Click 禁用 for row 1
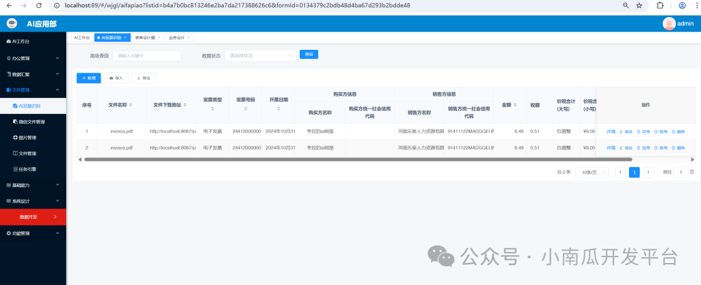Image resolution: width=701 pixels, height=285 pixels. pyautogui.click(x=661, y=131)
